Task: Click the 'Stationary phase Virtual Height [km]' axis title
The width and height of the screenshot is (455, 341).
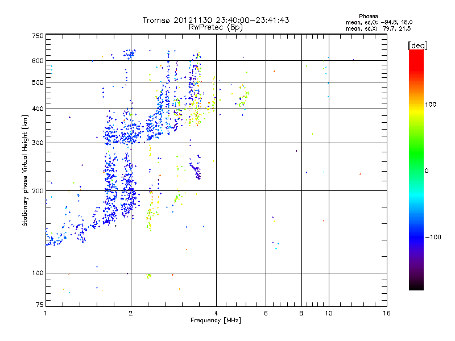Action: coord(24,170)
